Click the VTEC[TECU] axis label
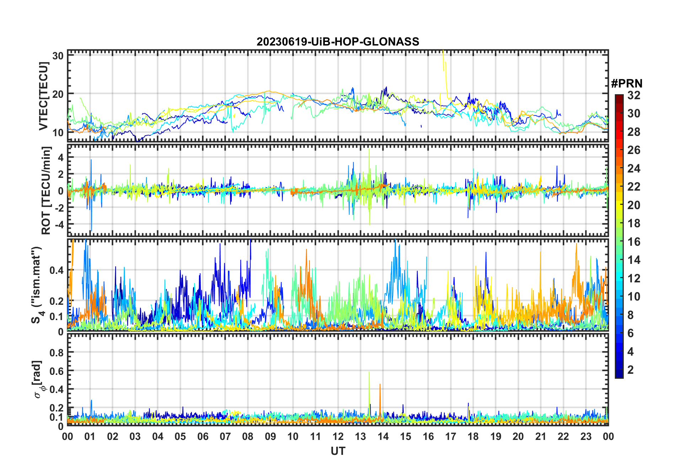This screenshot has width=676, height=473. point(44,96)
